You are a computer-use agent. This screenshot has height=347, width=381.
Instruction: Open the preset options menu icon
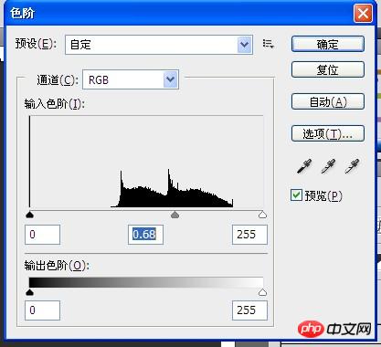(x=269, y=44)
